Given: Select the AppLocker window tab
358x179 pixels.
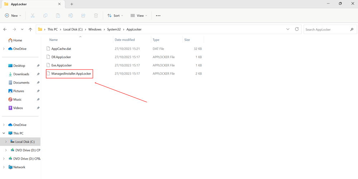Looking at the screenshot, I should pyautogui.click(x=33, y=4).
